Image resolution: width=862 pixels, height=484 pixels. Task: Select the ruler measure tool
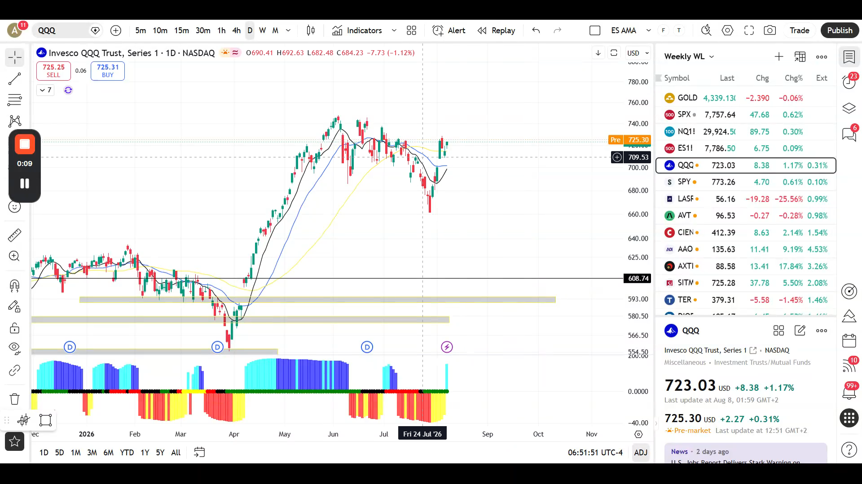(x=15, y=235)
